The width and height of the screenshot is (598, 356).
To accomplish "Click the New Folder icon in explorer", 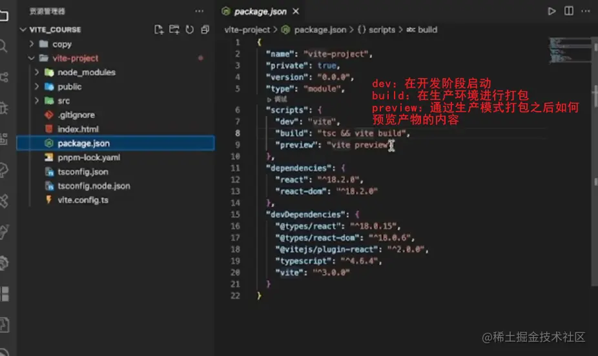I will tap(174, 29).
